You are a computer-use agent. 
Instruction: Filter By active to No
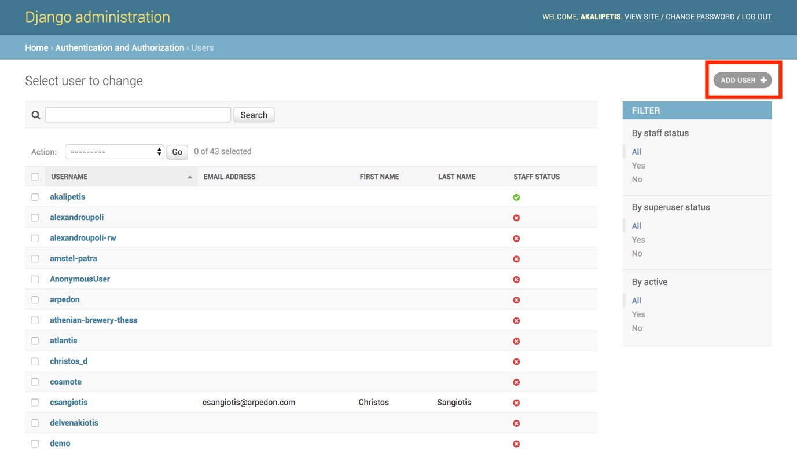pos(637,328)
